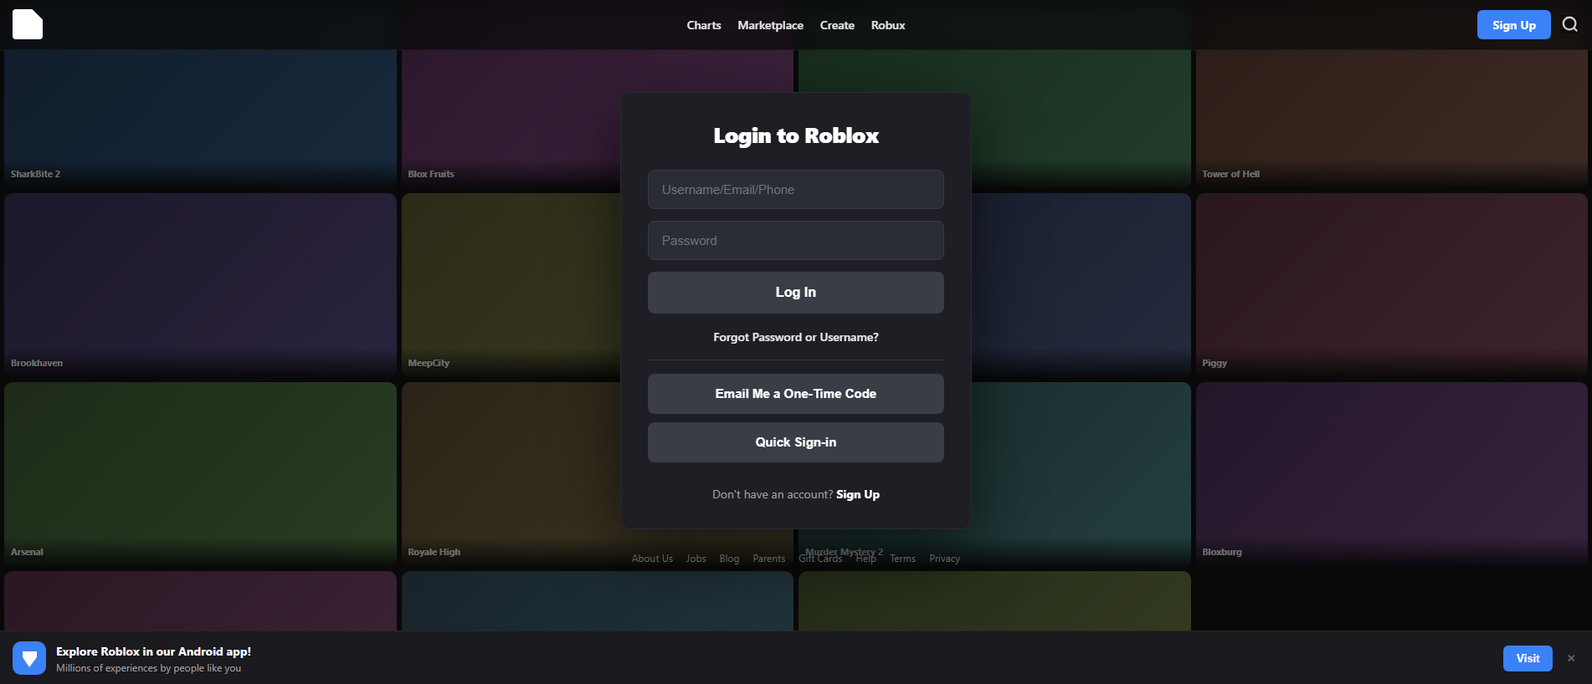Open the About Us footer link
This screenshot has height=684, width=1592.
652,559
